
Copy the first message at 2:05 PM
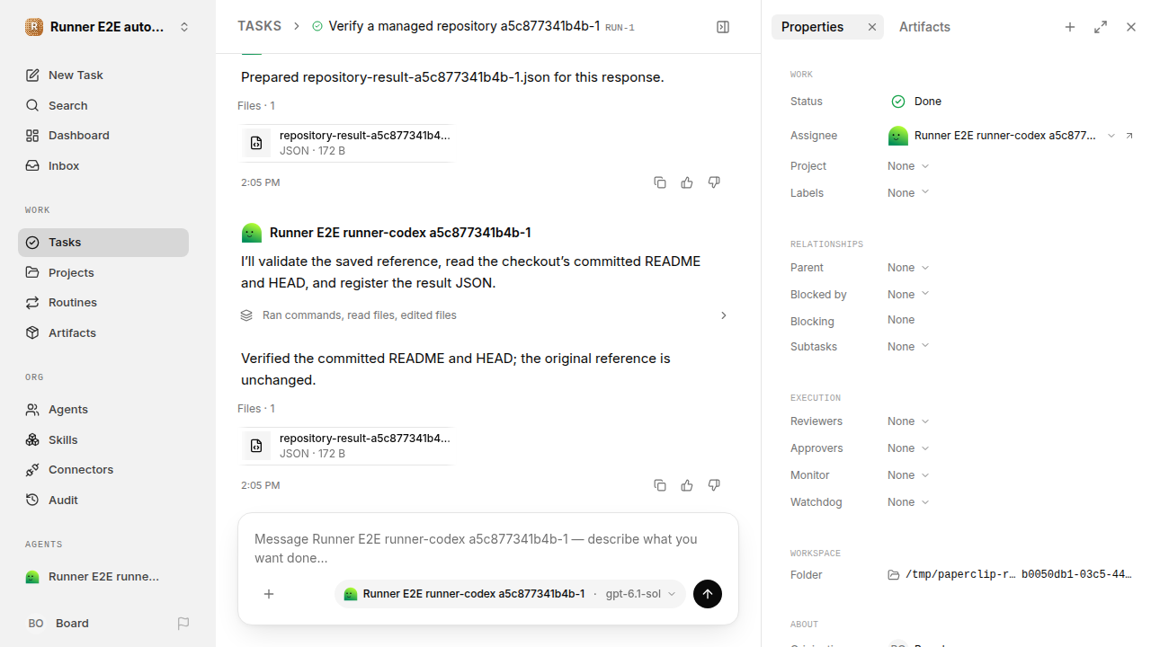pos(660,182)
